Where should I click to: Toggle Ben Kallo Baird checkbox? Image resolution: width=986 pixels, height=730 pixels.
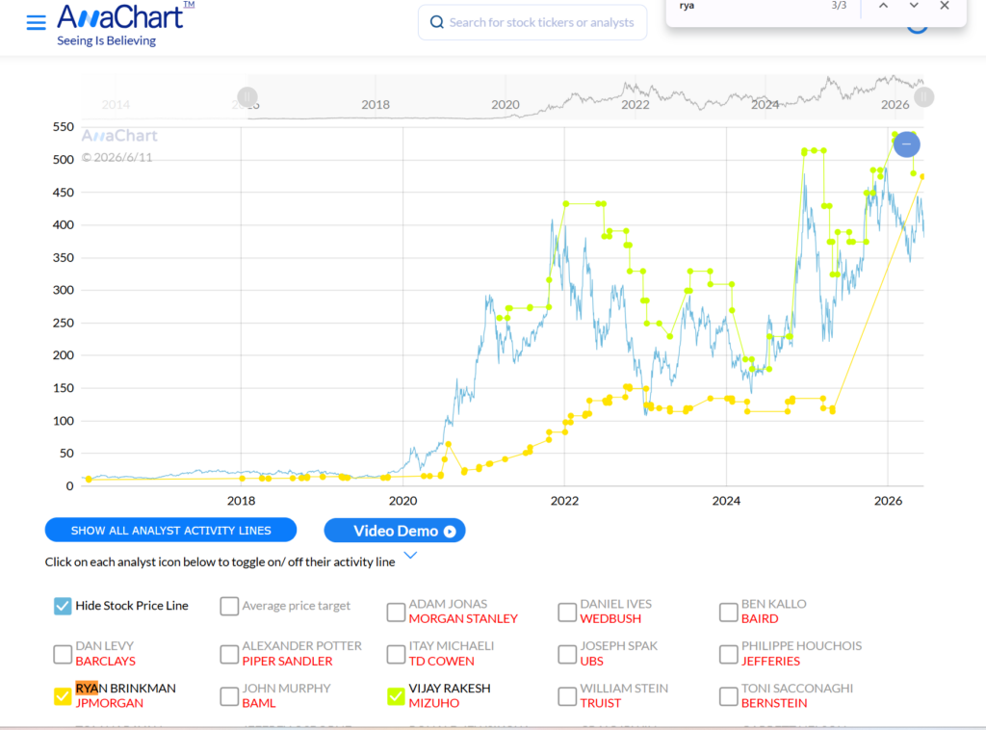[x=728, y=612]
